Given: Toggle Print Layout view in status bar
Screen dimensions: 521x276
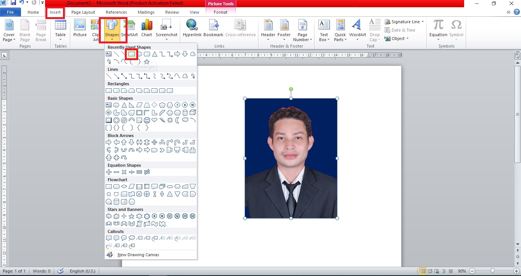Looking at the screenshot, I should 423,271.
